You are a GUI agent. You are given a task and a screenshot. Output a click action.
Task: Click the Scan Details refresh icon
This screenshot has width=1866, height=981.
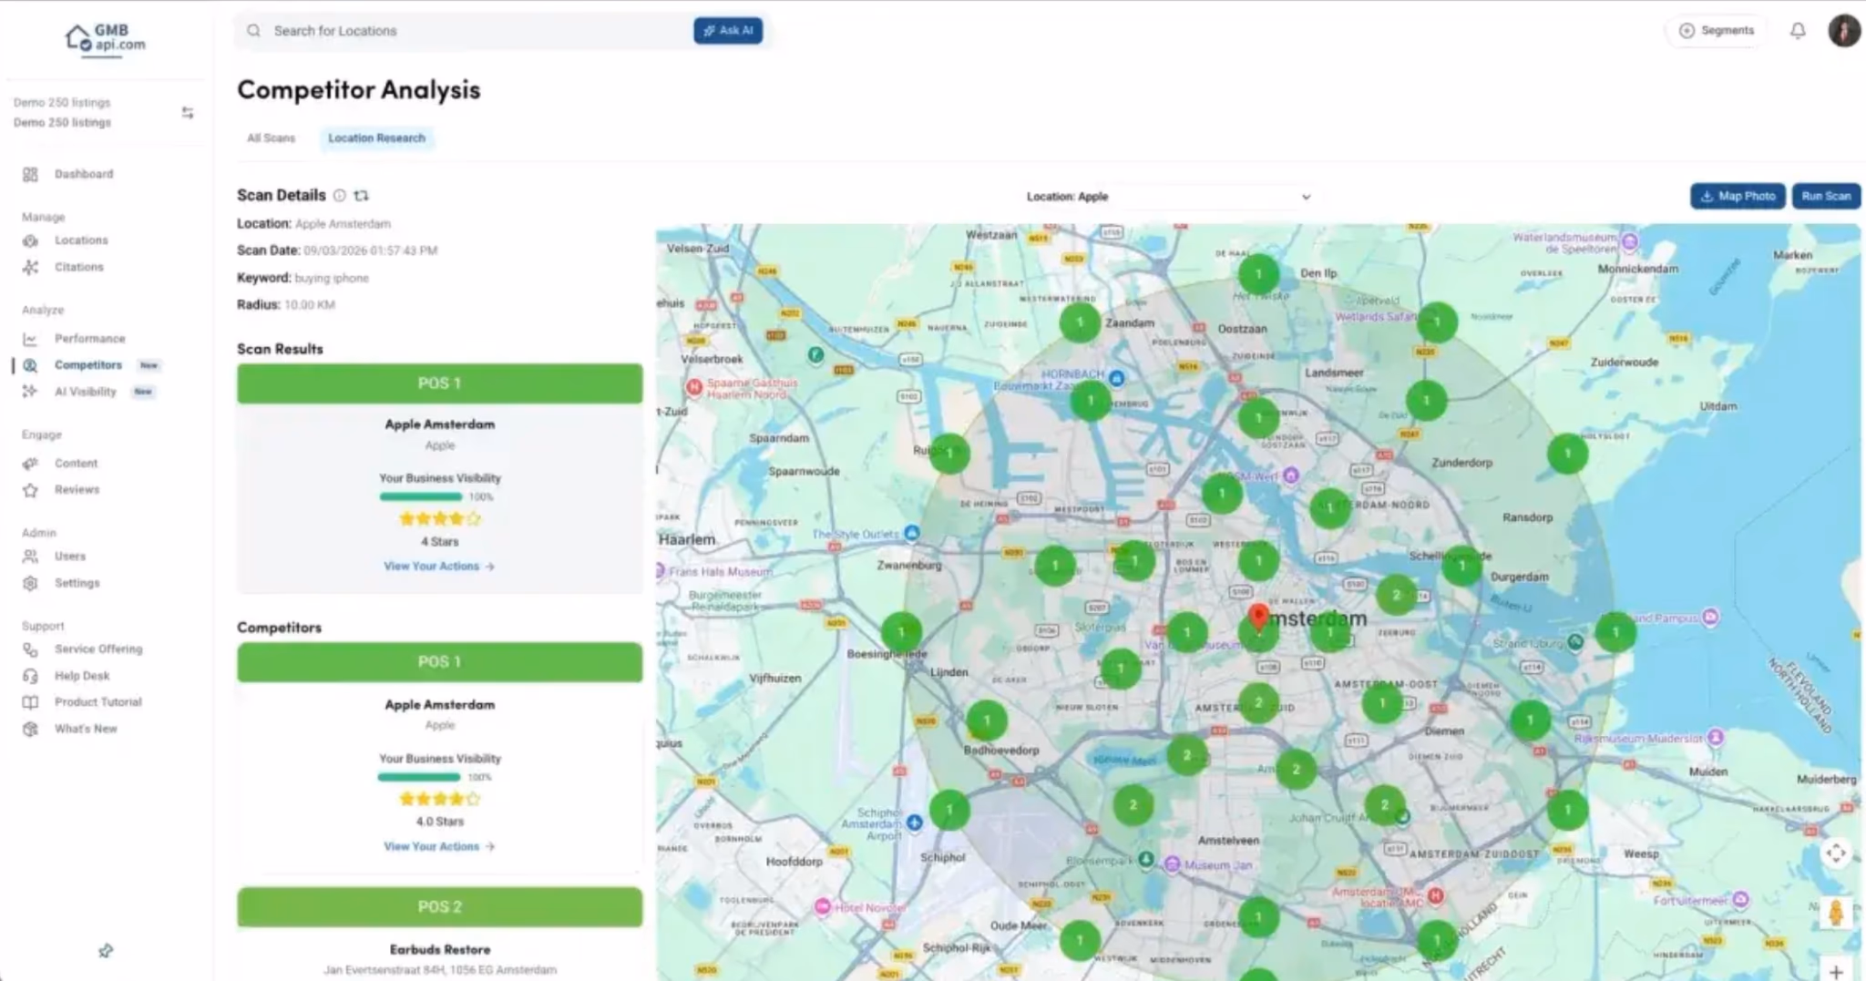click(362, 195)
